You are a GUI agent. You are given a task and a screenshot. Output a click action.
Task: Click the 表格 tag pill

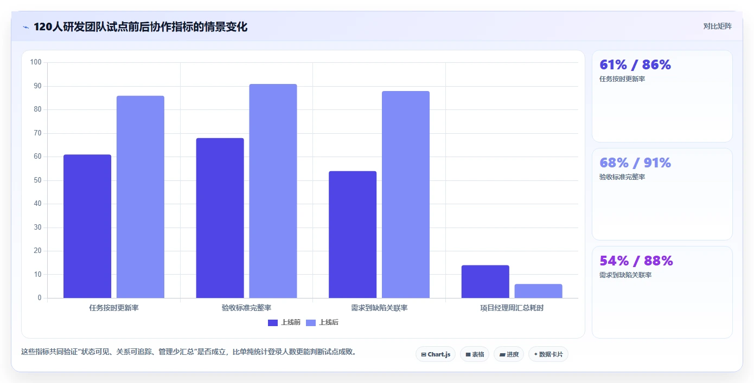475,354
